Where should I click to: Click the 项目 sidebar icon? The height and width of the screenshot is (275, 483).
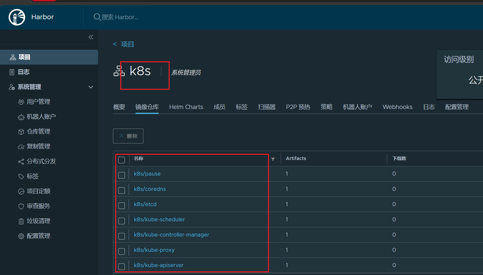click(13, 57)
